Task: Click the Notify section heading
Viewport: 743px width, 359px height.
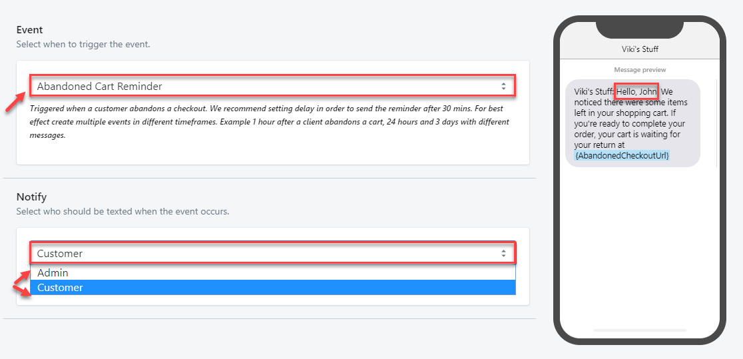Action: point(31,196)
